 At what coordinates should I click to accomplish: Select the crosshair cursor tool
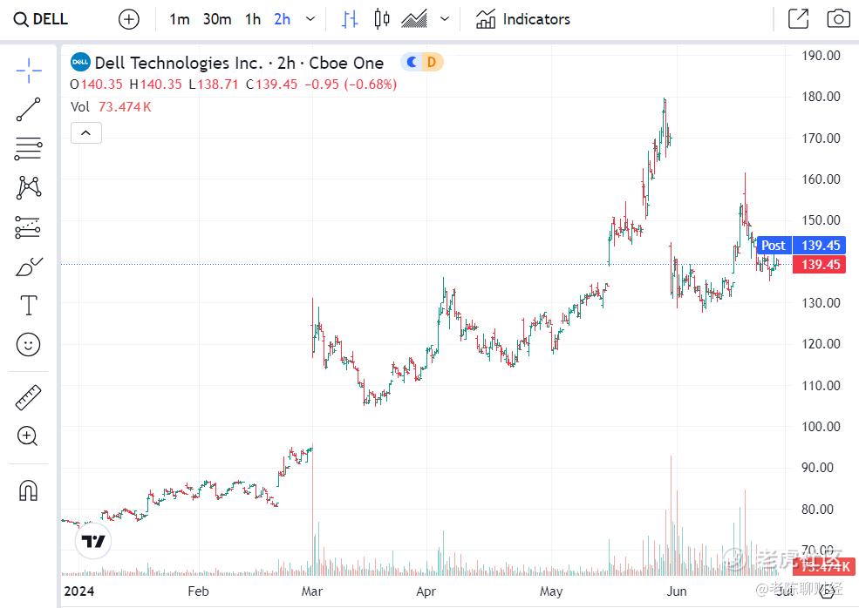pyautogui.click(x=29, y=71)
